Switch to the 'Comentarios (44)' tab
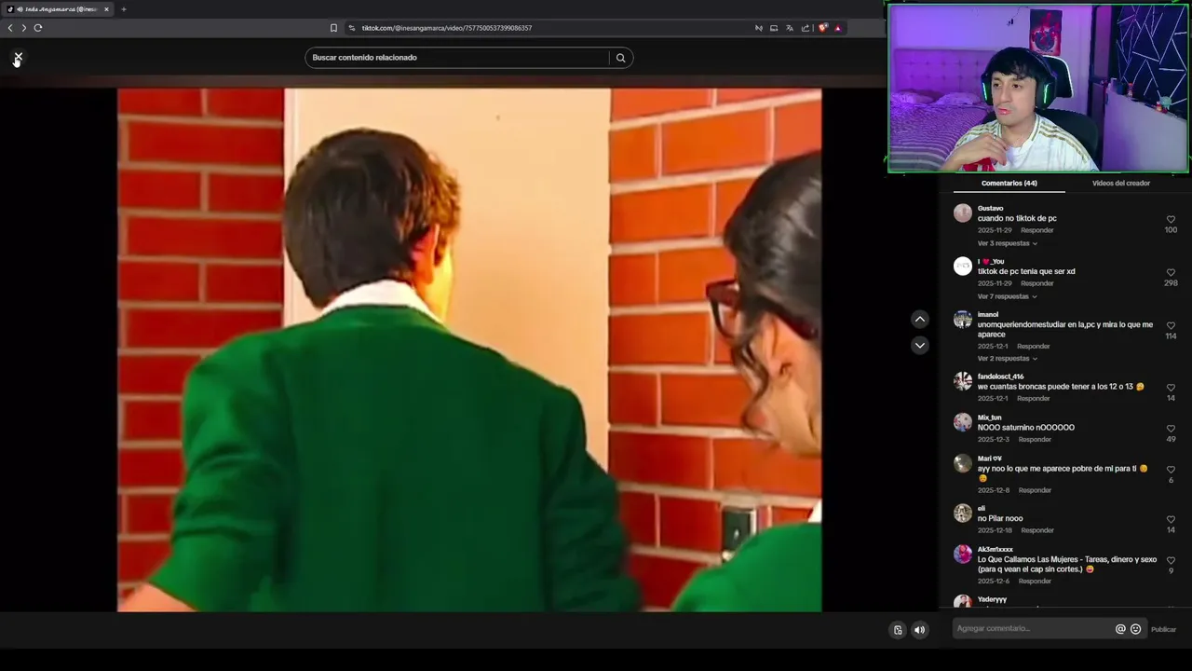Image resolution: width=1192 pixels, height=671 pixels. coord(1009,183)
